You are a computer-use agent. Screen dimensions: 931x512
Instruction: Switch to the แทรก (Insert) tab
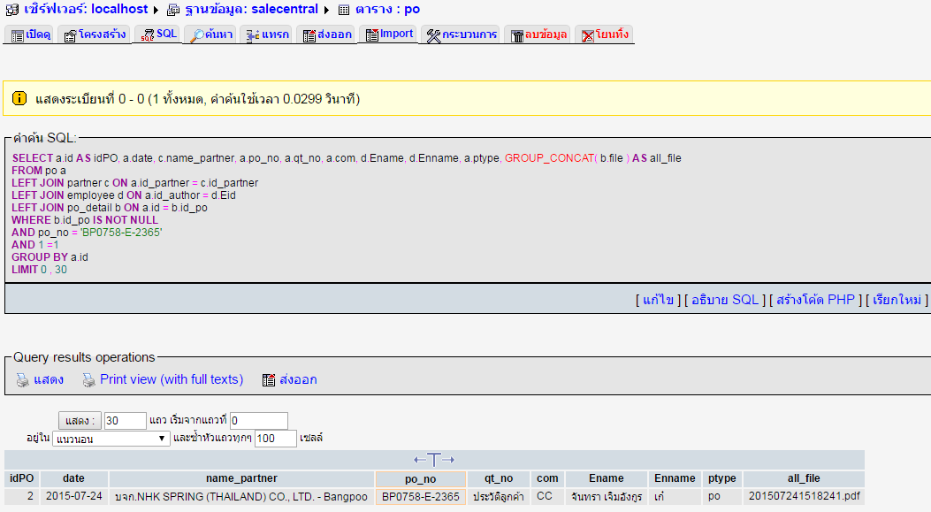pyautogui.click(x=267, y=34)
